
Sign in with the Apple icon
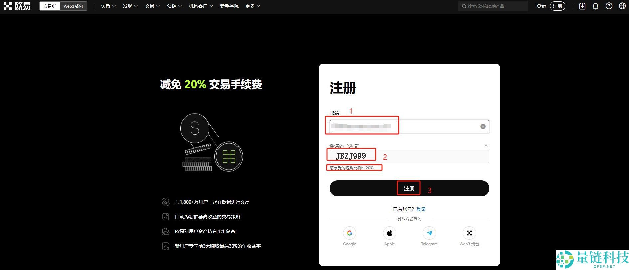coord(390,233)
